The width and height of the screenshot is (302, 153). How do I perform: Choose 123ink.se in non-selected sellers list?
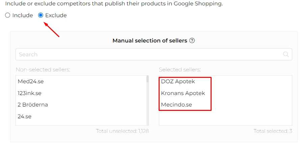click(x=29, y=93)
